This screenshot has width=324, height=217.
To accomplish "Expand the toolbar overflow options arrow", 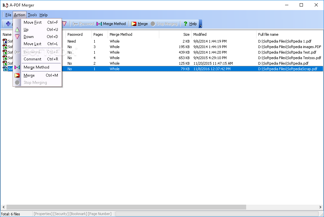I will pos(200,24).
